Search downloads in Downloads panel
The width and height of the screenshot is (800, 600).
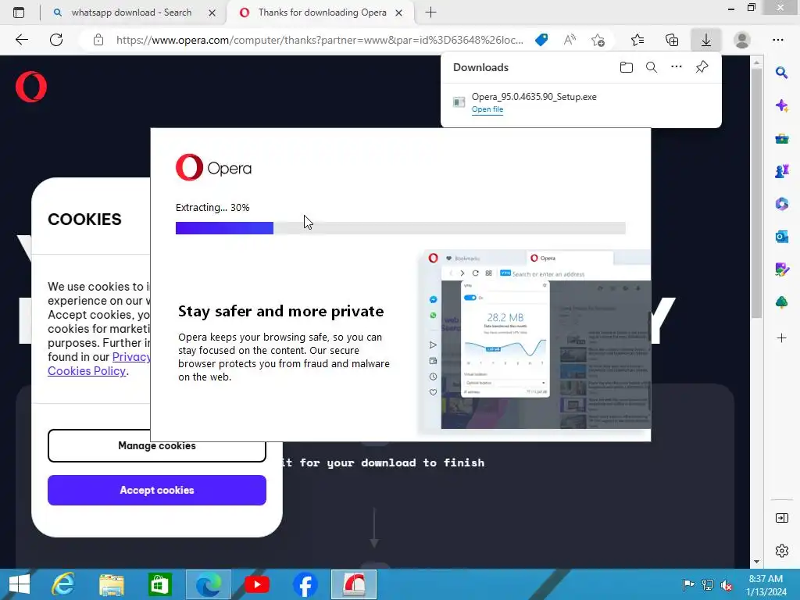pyautogui.click(x=652, y=67)
